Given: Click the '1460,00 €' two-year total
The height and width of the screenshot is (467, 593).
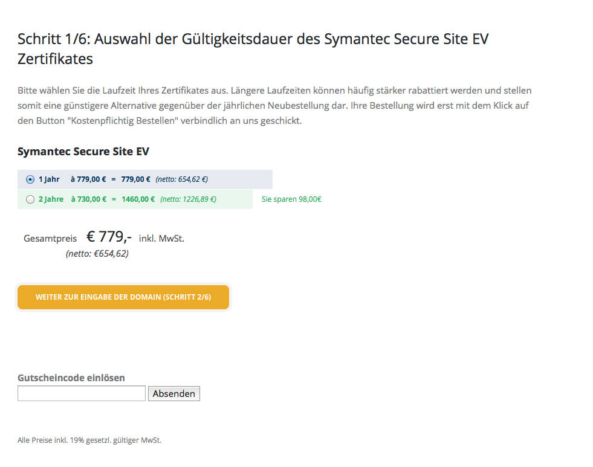Looking at the screenshot, I should click(x=138, y=199).
